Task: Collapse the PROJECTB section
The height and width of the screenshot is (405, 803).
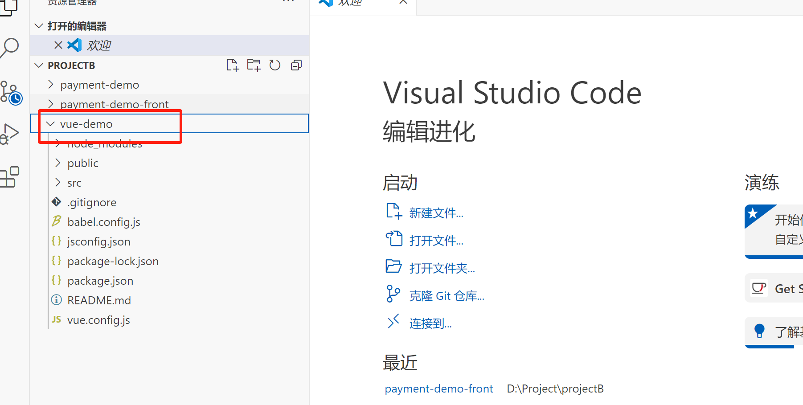Action: [x=39, y=65]
